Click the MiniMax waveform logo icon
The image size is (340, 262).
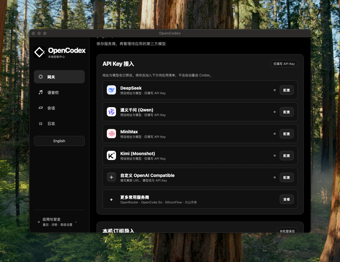click(111, 134)
